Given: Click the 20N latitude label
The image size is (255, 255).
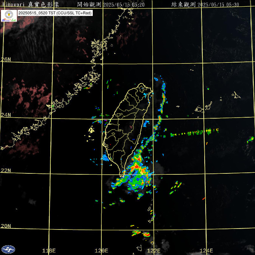Looking at the screenshot, I should click(6, 226).
